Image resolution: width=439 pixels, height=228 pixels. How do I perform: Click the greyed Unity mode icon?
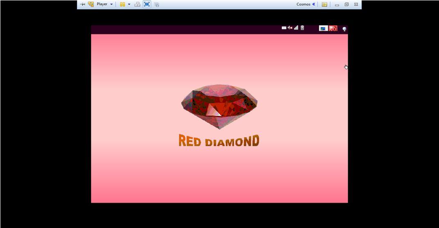click(157, 4)
